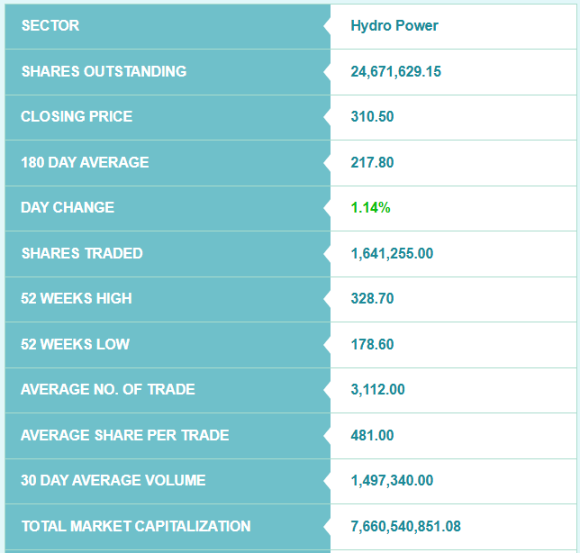Select the 328.70 high value
580x553 pixels.
(x=372, y=299)
